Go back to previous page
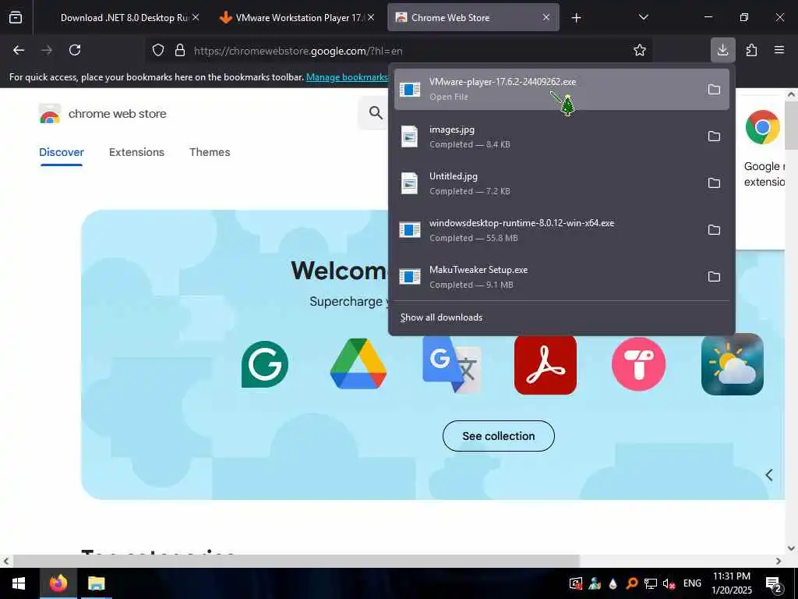This screenshot has width=798, height=599. pyautogui.click(x=19, y=50)
